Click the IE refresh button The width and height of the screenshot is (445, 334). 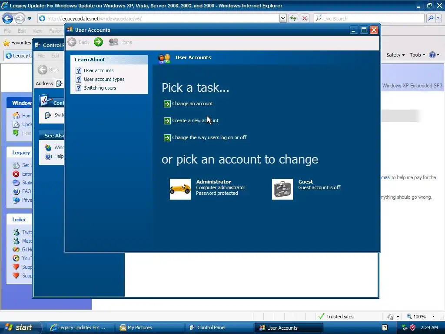(293, 19)
